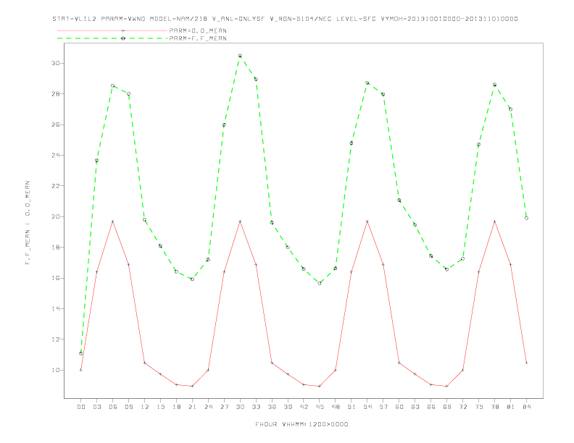This screenshot has width=574, height=443.
Task: Click x-axis tick label 00
Action: (x=81, y=407)
